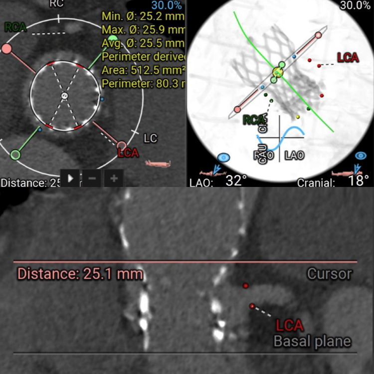Click red LCA ostium dot with dashed leader
This screenshot has height=374, width=374.
pos(252,306)
